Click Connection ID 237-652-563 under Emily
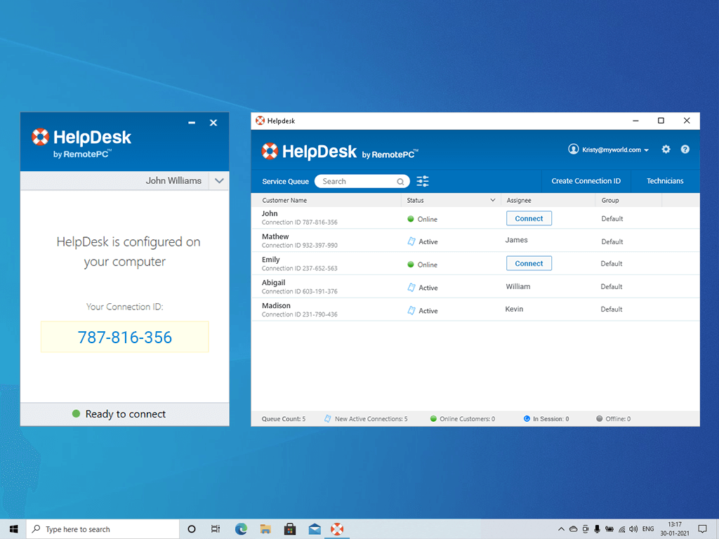Image resolution: width=719 pixels, height=539 pixels. 299,269
